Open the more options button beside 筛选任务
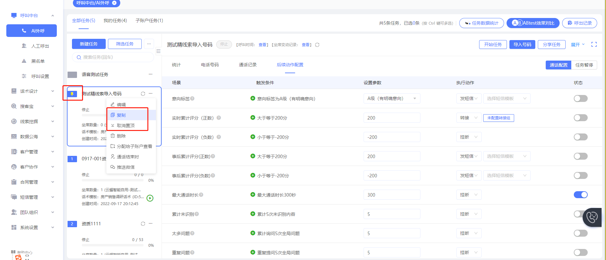Image resolution: width=606 pixels, height=260 pixels. (149, 44)
